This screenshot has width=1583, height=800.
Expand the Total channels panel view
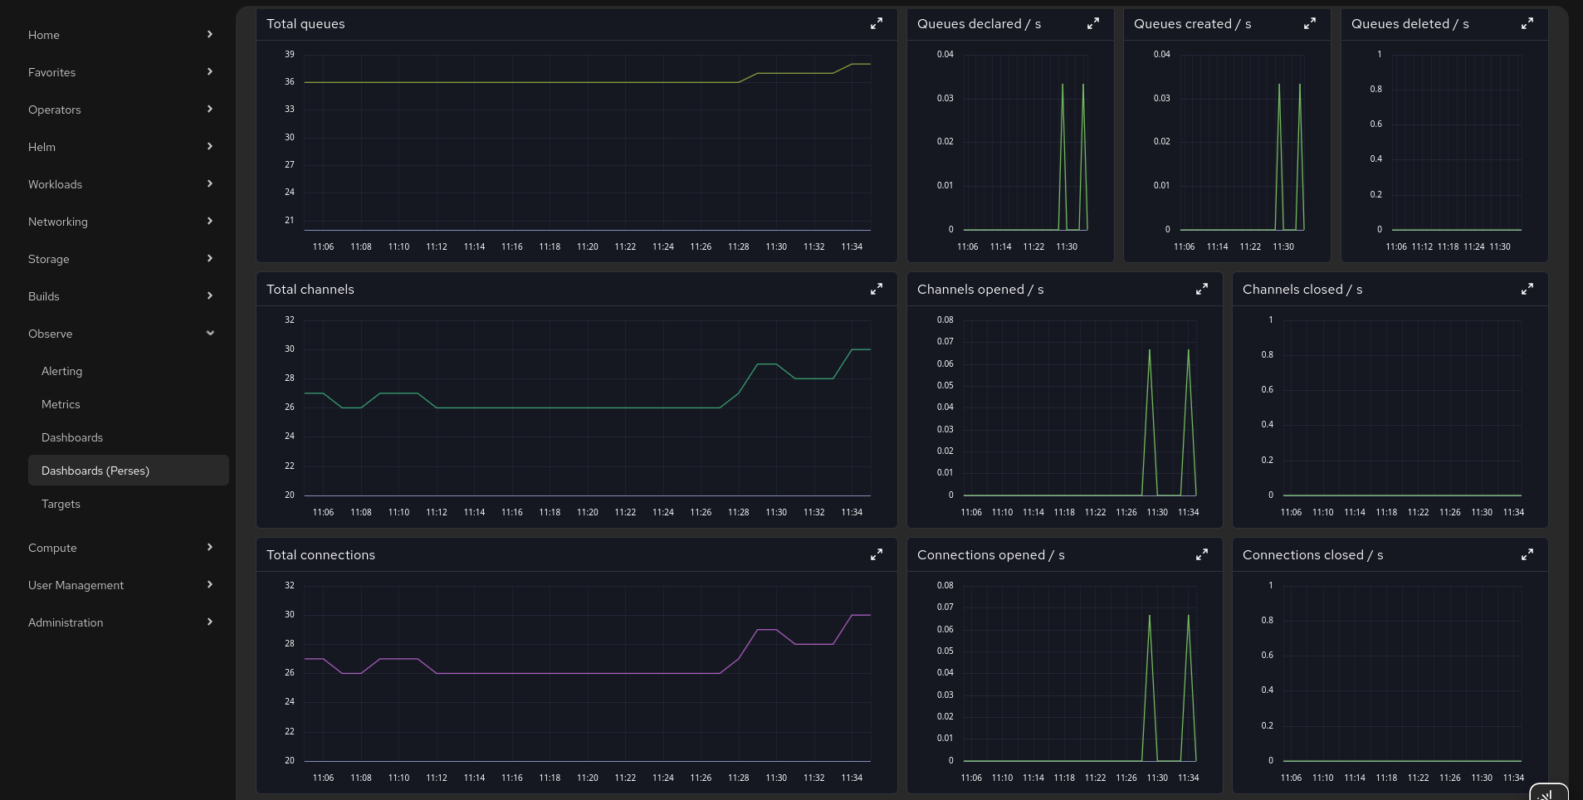(876, 290)
